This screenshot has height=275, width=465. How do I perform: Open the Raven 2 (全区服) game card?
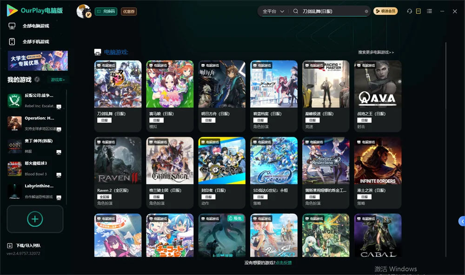point(118,173)
